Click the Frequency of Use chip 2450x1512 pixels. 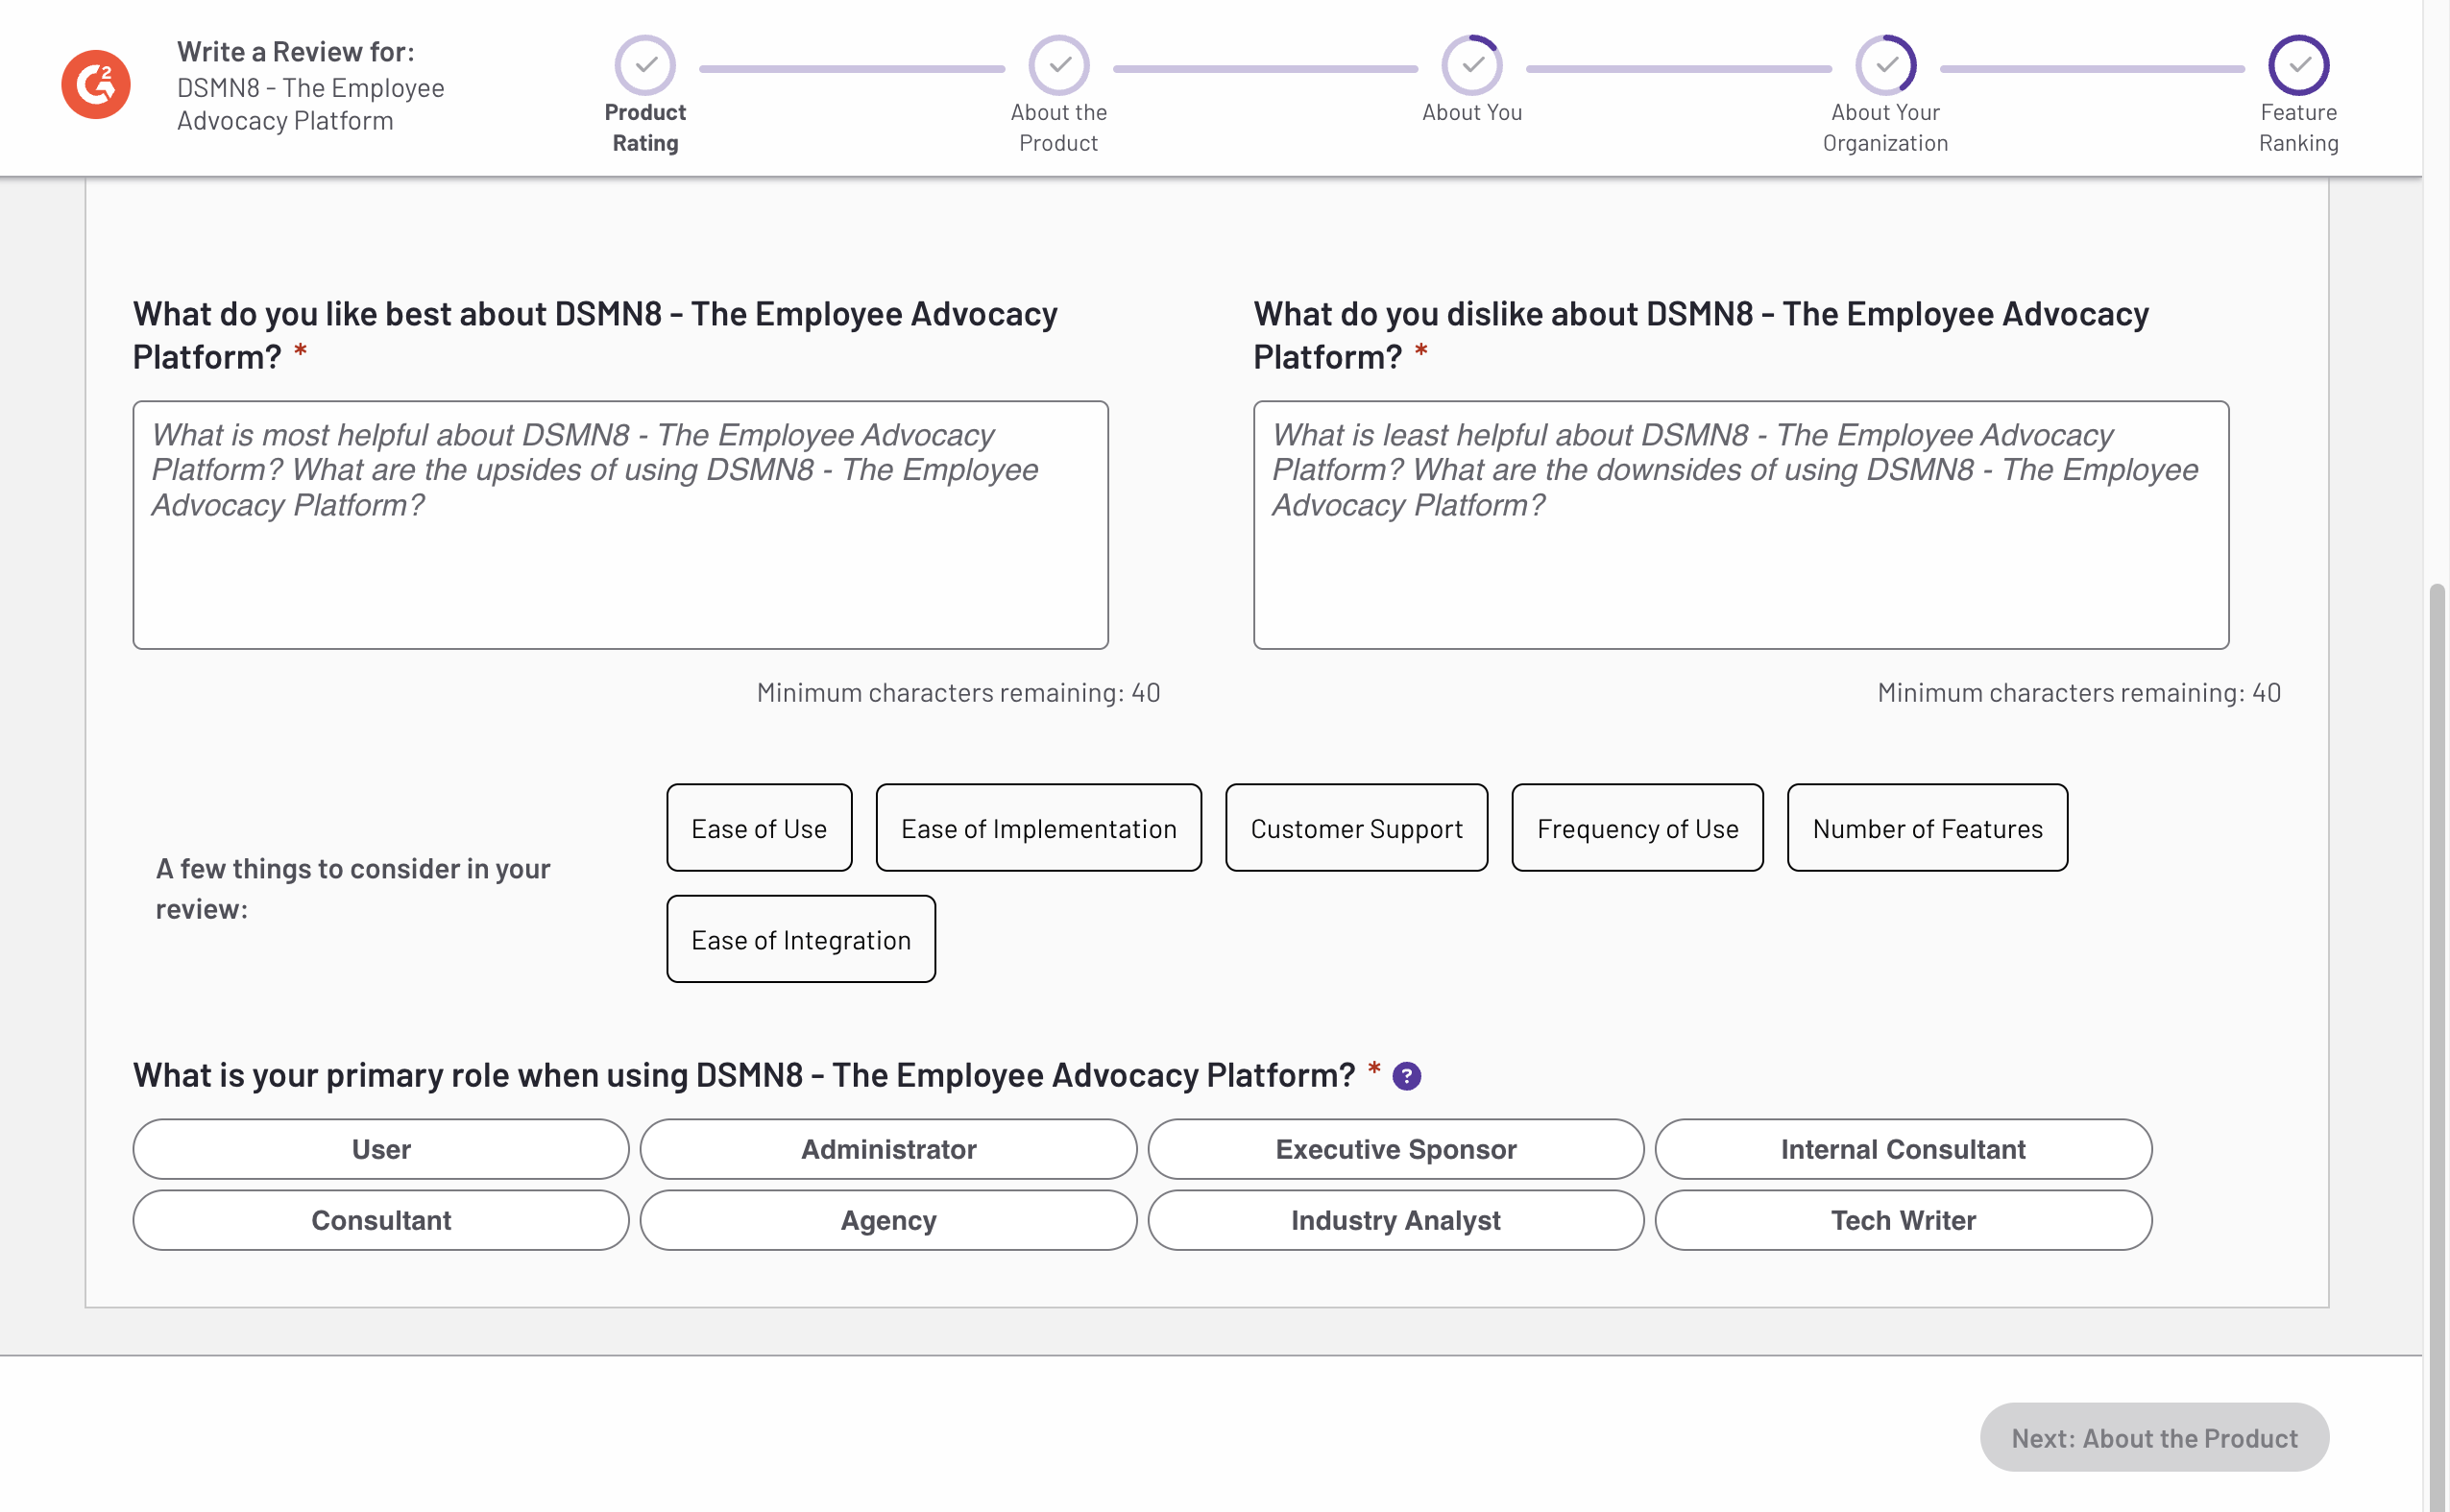click(1637, 827)
